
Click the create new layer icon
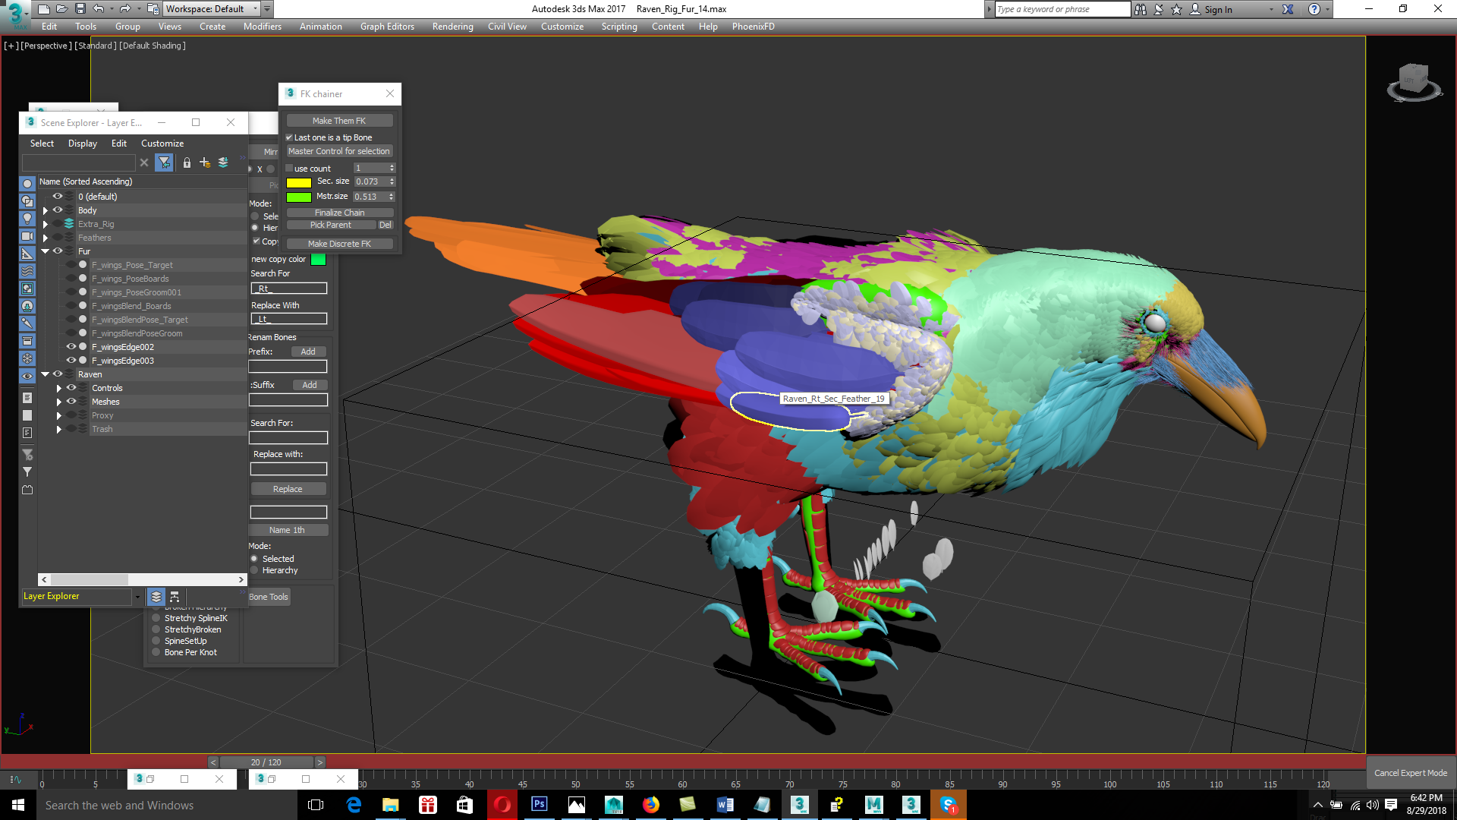tap(205, 162)
